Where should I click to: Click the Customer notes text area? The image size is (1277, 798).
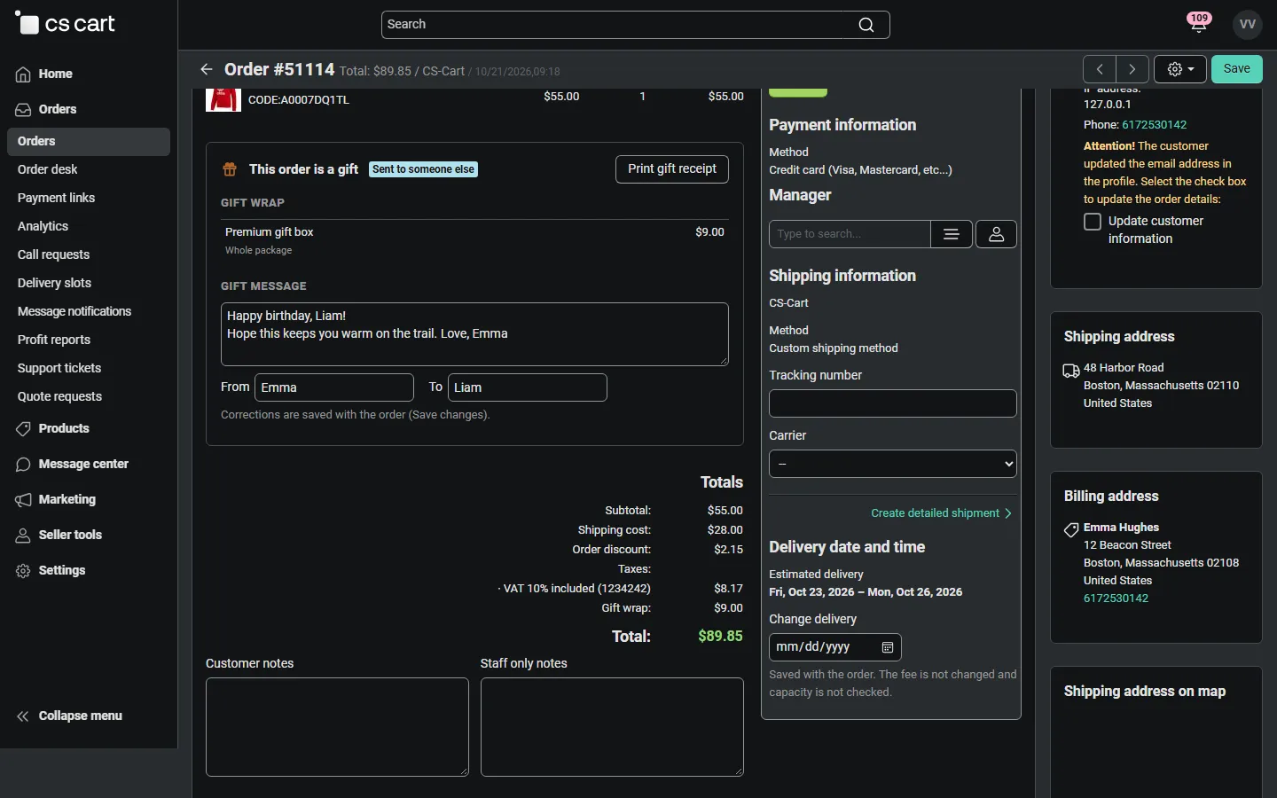coord(337,727)
